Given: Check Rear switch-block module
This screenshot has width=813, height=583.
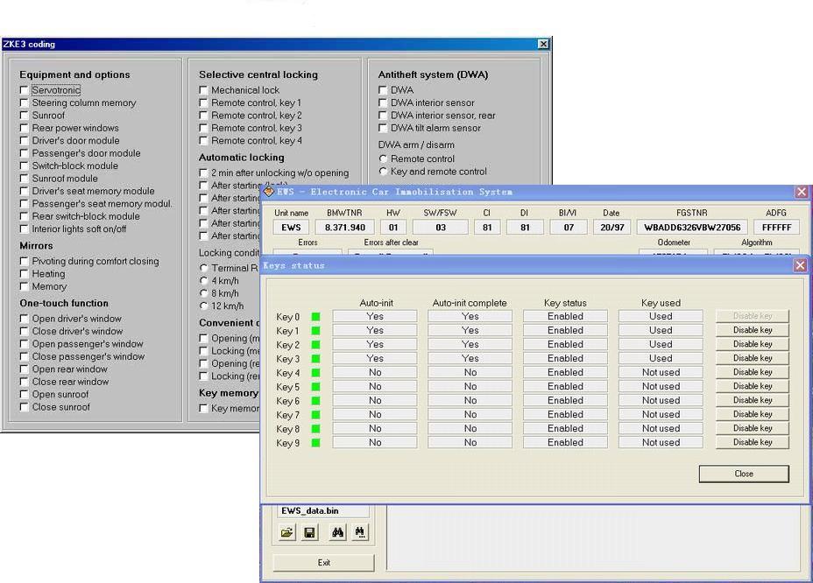Looking at the screenshot, I should point(24,216).
